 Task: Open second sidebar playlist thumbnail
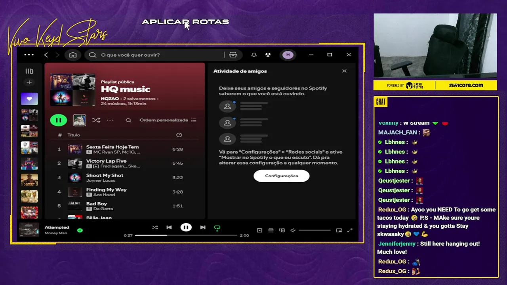(29, 115)
